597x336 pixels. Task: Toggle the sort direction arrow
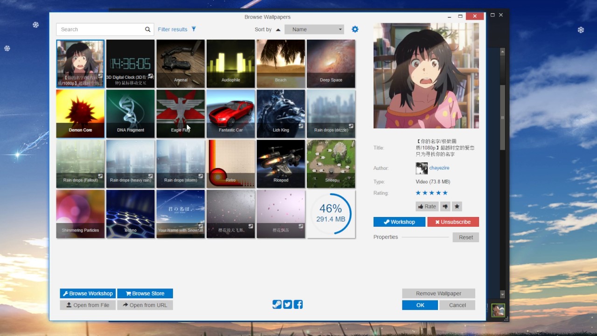(278, 29)
